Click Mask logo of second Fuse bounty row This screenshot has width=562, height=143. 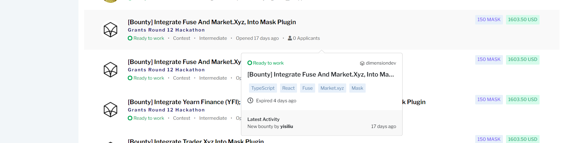point(110,70)
